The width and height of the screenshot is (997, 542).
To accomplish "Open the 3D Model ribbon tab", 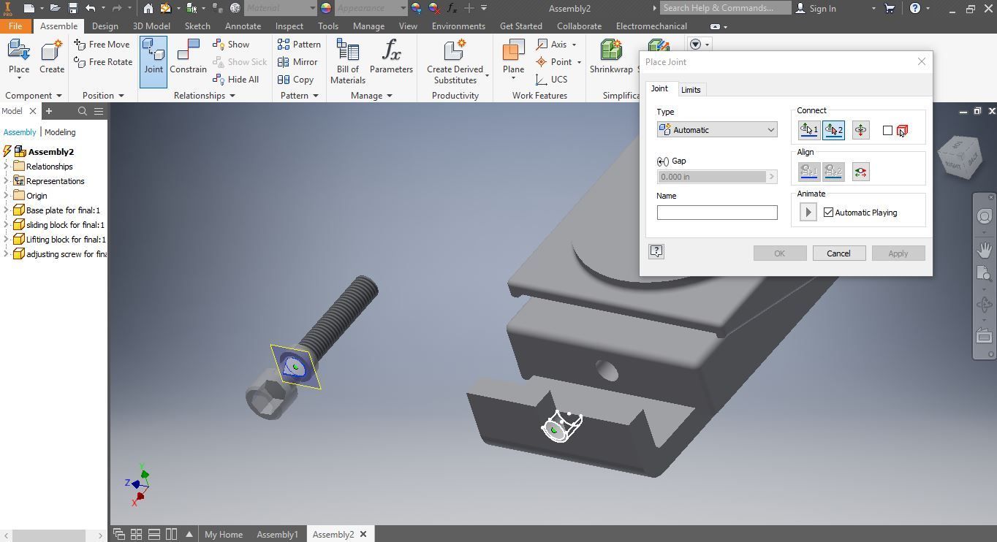I will [151, 26].
